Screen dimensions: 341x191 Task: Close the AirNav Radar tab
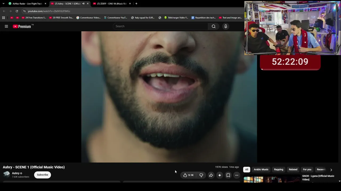[x=45, y=4]
